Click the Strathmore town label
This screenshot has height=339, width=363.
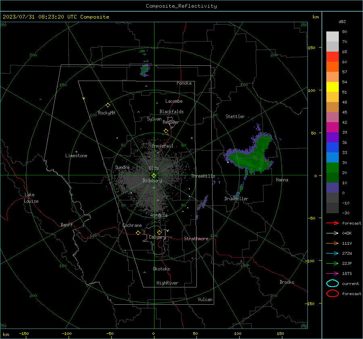[x=196, y=239]
